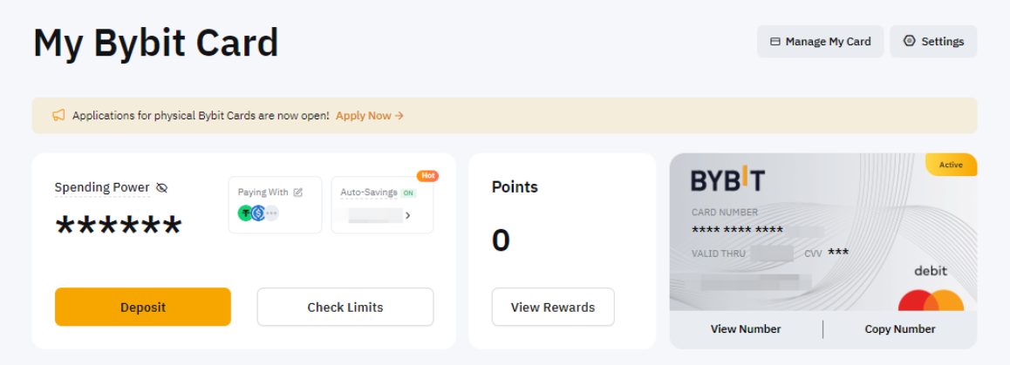Click the Active status badge on card

951,165
